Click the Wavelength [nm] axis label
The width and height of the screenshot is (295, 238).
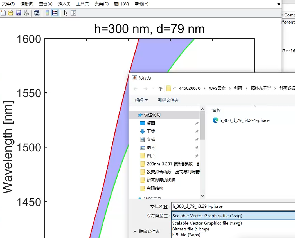[x=8, y=147]
